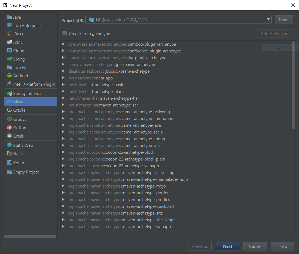Click the Griffon icon

point(9,128)
